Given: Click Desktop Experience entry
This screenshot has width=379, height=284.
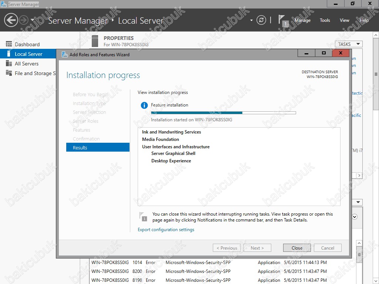Looking at the screenshot, I should click(171, 161).
